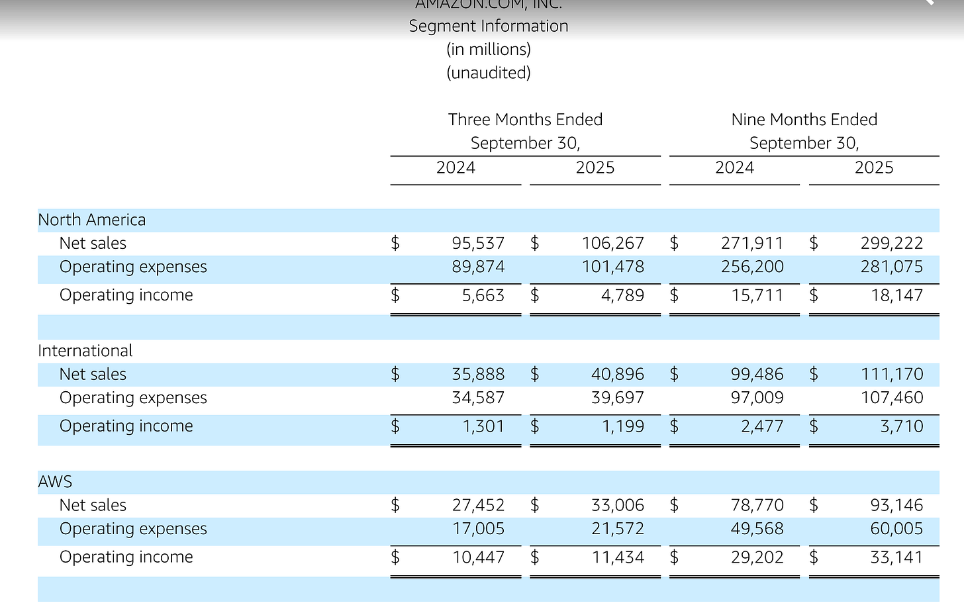The width and height of the screenshot is (964, 605).
Task: Select the 'North America' section heading
Action: point(92,220)
